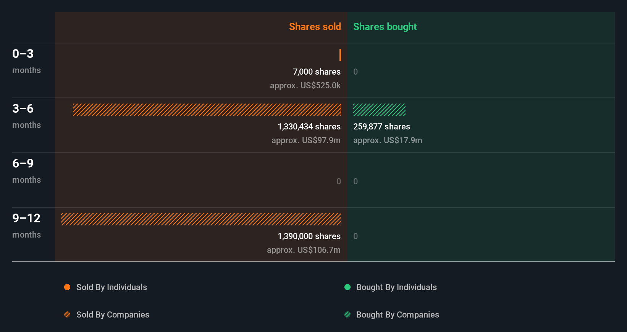This screenshot has height=332, width=627.
Task: Click the striped Bought By Companies legend icon
Action: (x=347, y=314)
